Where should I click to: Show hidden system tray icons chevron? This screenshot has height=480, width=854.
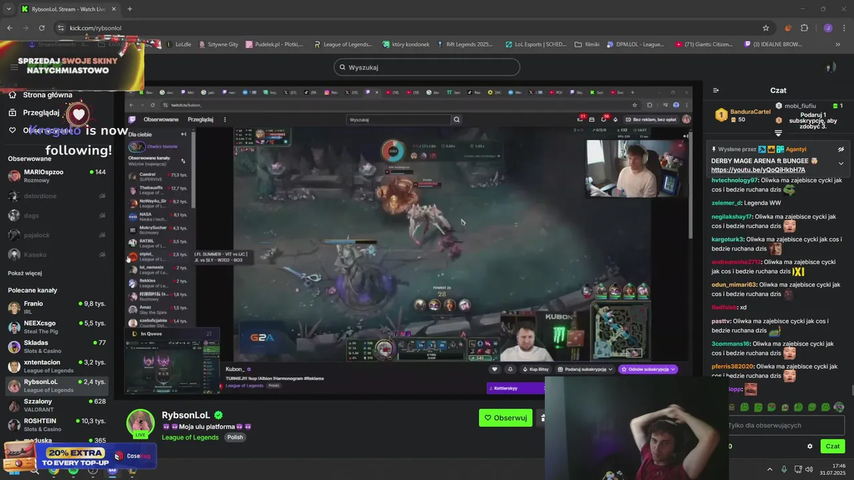pos(769,469)
